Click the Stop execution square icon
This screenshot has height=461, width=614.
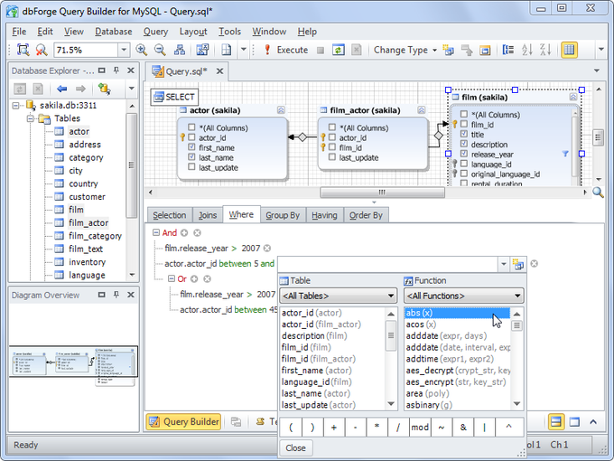click(321, 51)
